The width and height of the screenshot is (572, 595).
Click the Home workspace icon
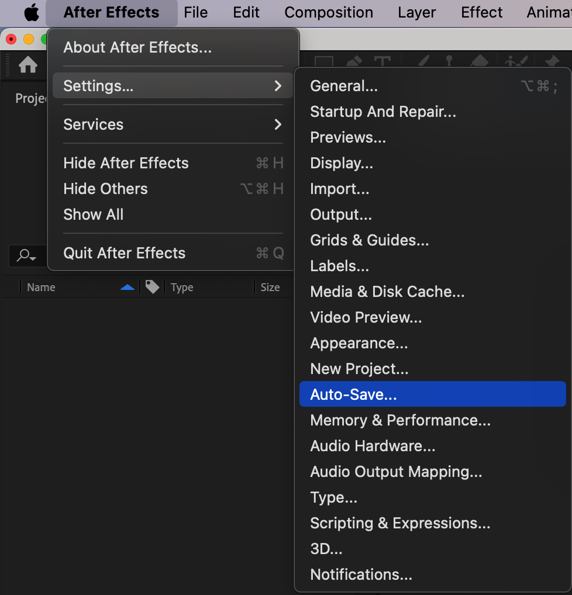pyautogui.click(x=27, y=65)
